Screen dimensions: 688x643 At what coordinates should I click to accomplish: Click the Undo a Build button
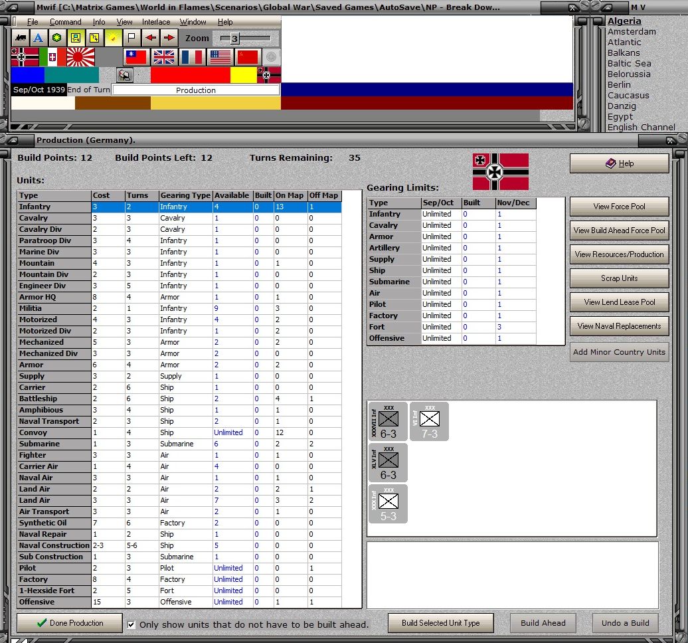click(x=626, y=623)
